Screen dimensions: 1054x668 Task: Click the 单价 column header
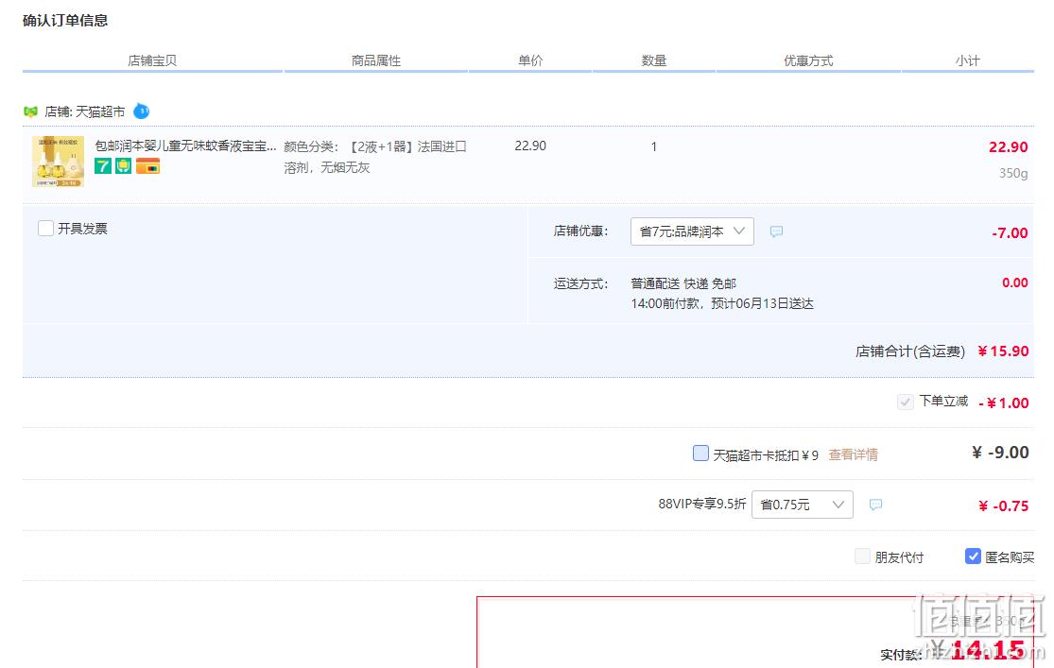coord(530,60)
